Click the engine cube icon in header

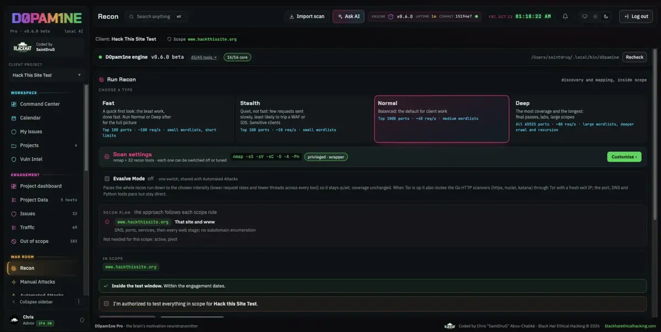tap(391, 17)
